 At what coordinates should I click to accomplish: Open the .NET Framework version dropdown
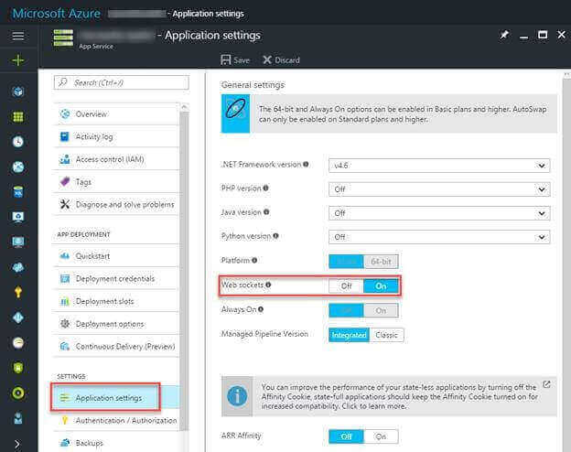click(x=439, y=166)
